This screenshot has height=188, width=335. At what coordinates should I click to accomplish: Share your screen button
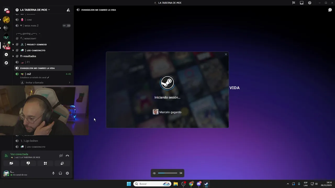(28, 163)
